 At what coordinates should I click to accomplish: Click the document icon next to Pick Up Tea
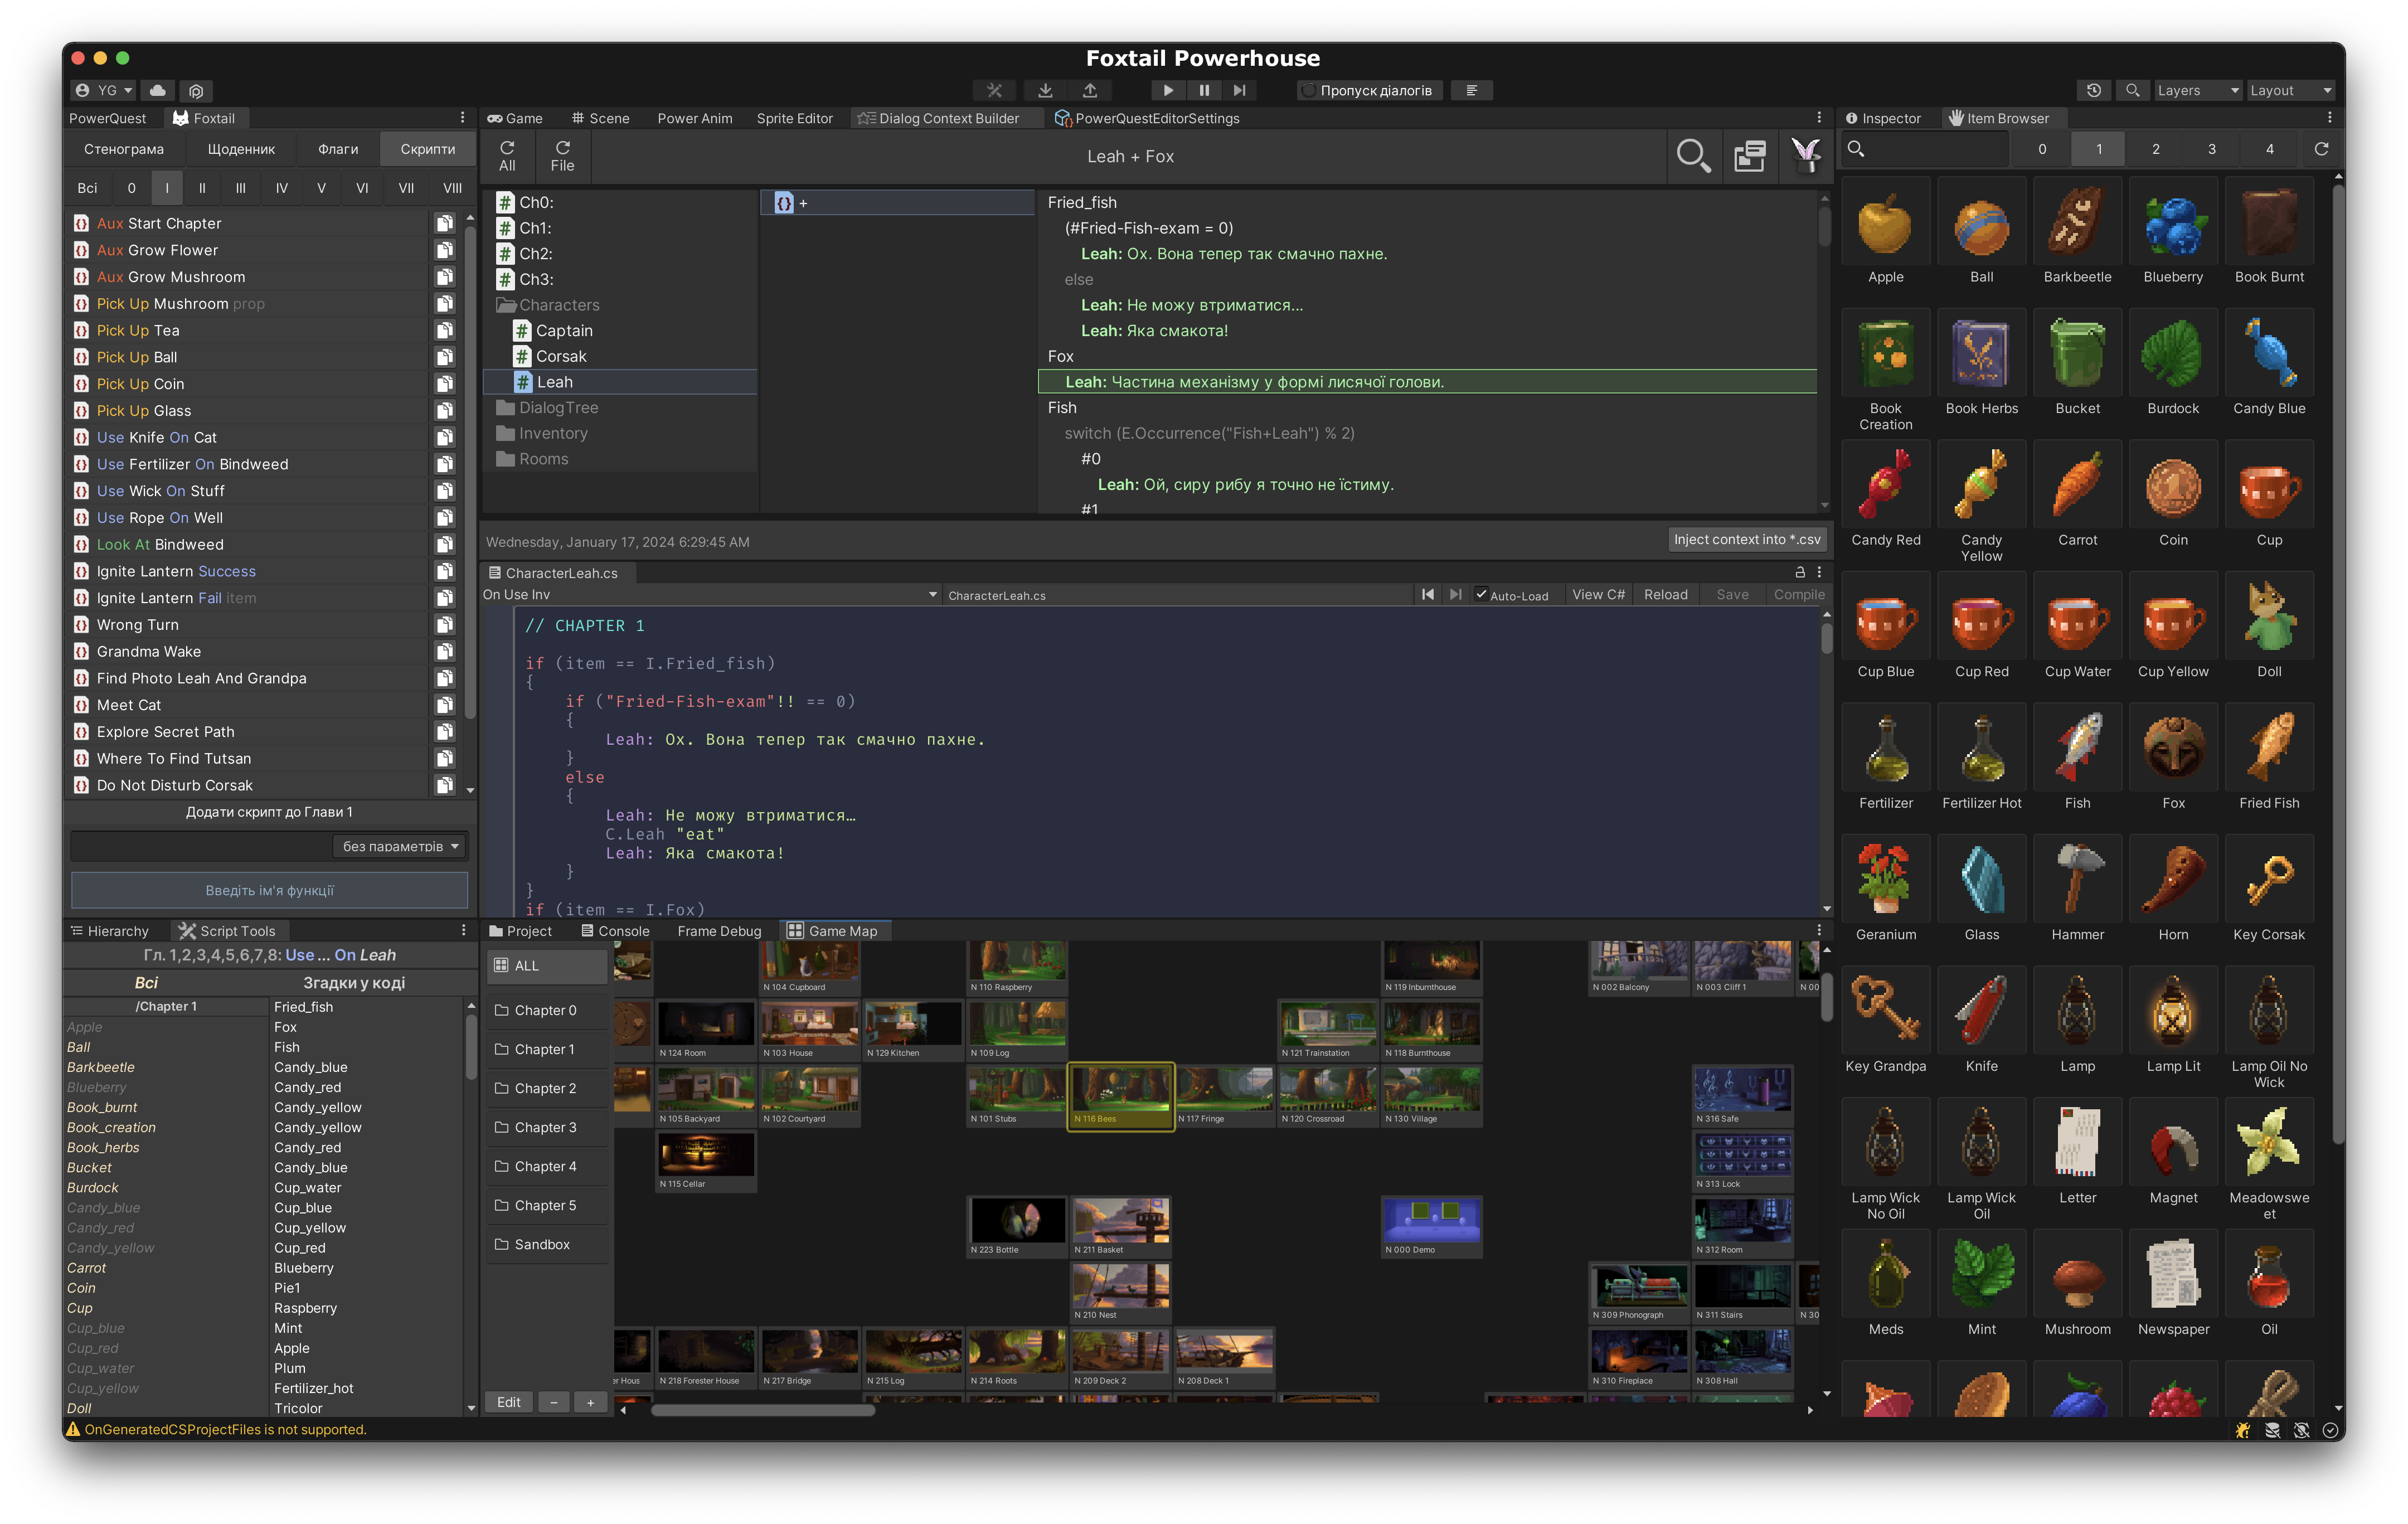pyautogui.click(x=445, y=330)
